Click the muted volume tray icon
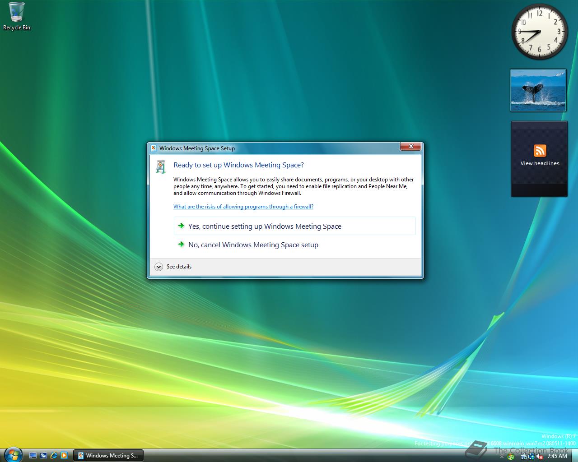578x462 pixels. point(540,456)
